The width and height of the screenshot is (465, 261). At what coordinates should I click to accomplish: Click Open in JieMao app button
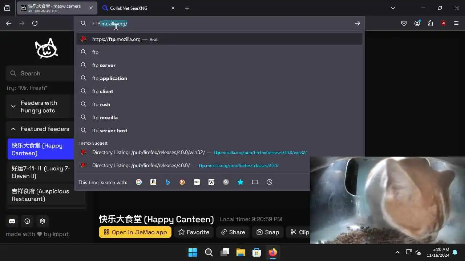point(135,232)
